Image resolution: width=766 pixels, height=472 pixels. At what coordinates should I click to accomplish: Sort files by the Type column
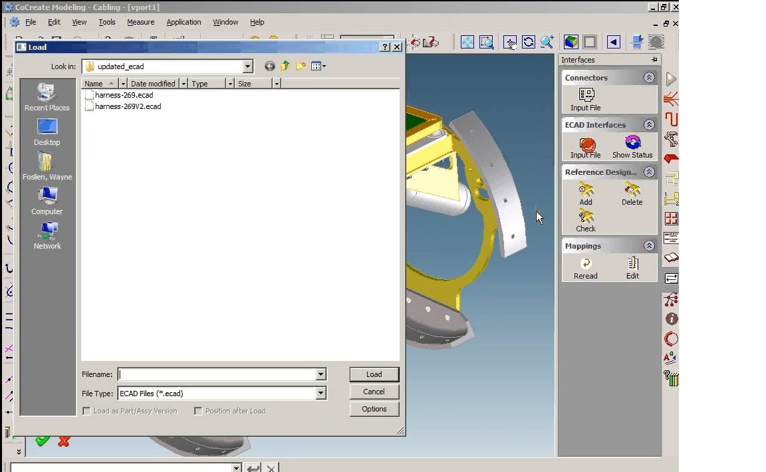207,84
